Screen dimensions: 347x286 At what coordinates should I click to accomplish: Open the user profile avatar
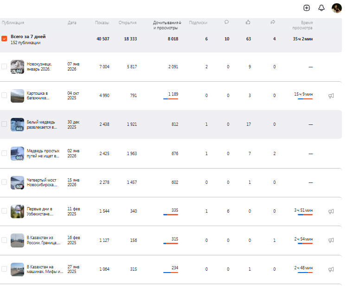pos(336,8)
